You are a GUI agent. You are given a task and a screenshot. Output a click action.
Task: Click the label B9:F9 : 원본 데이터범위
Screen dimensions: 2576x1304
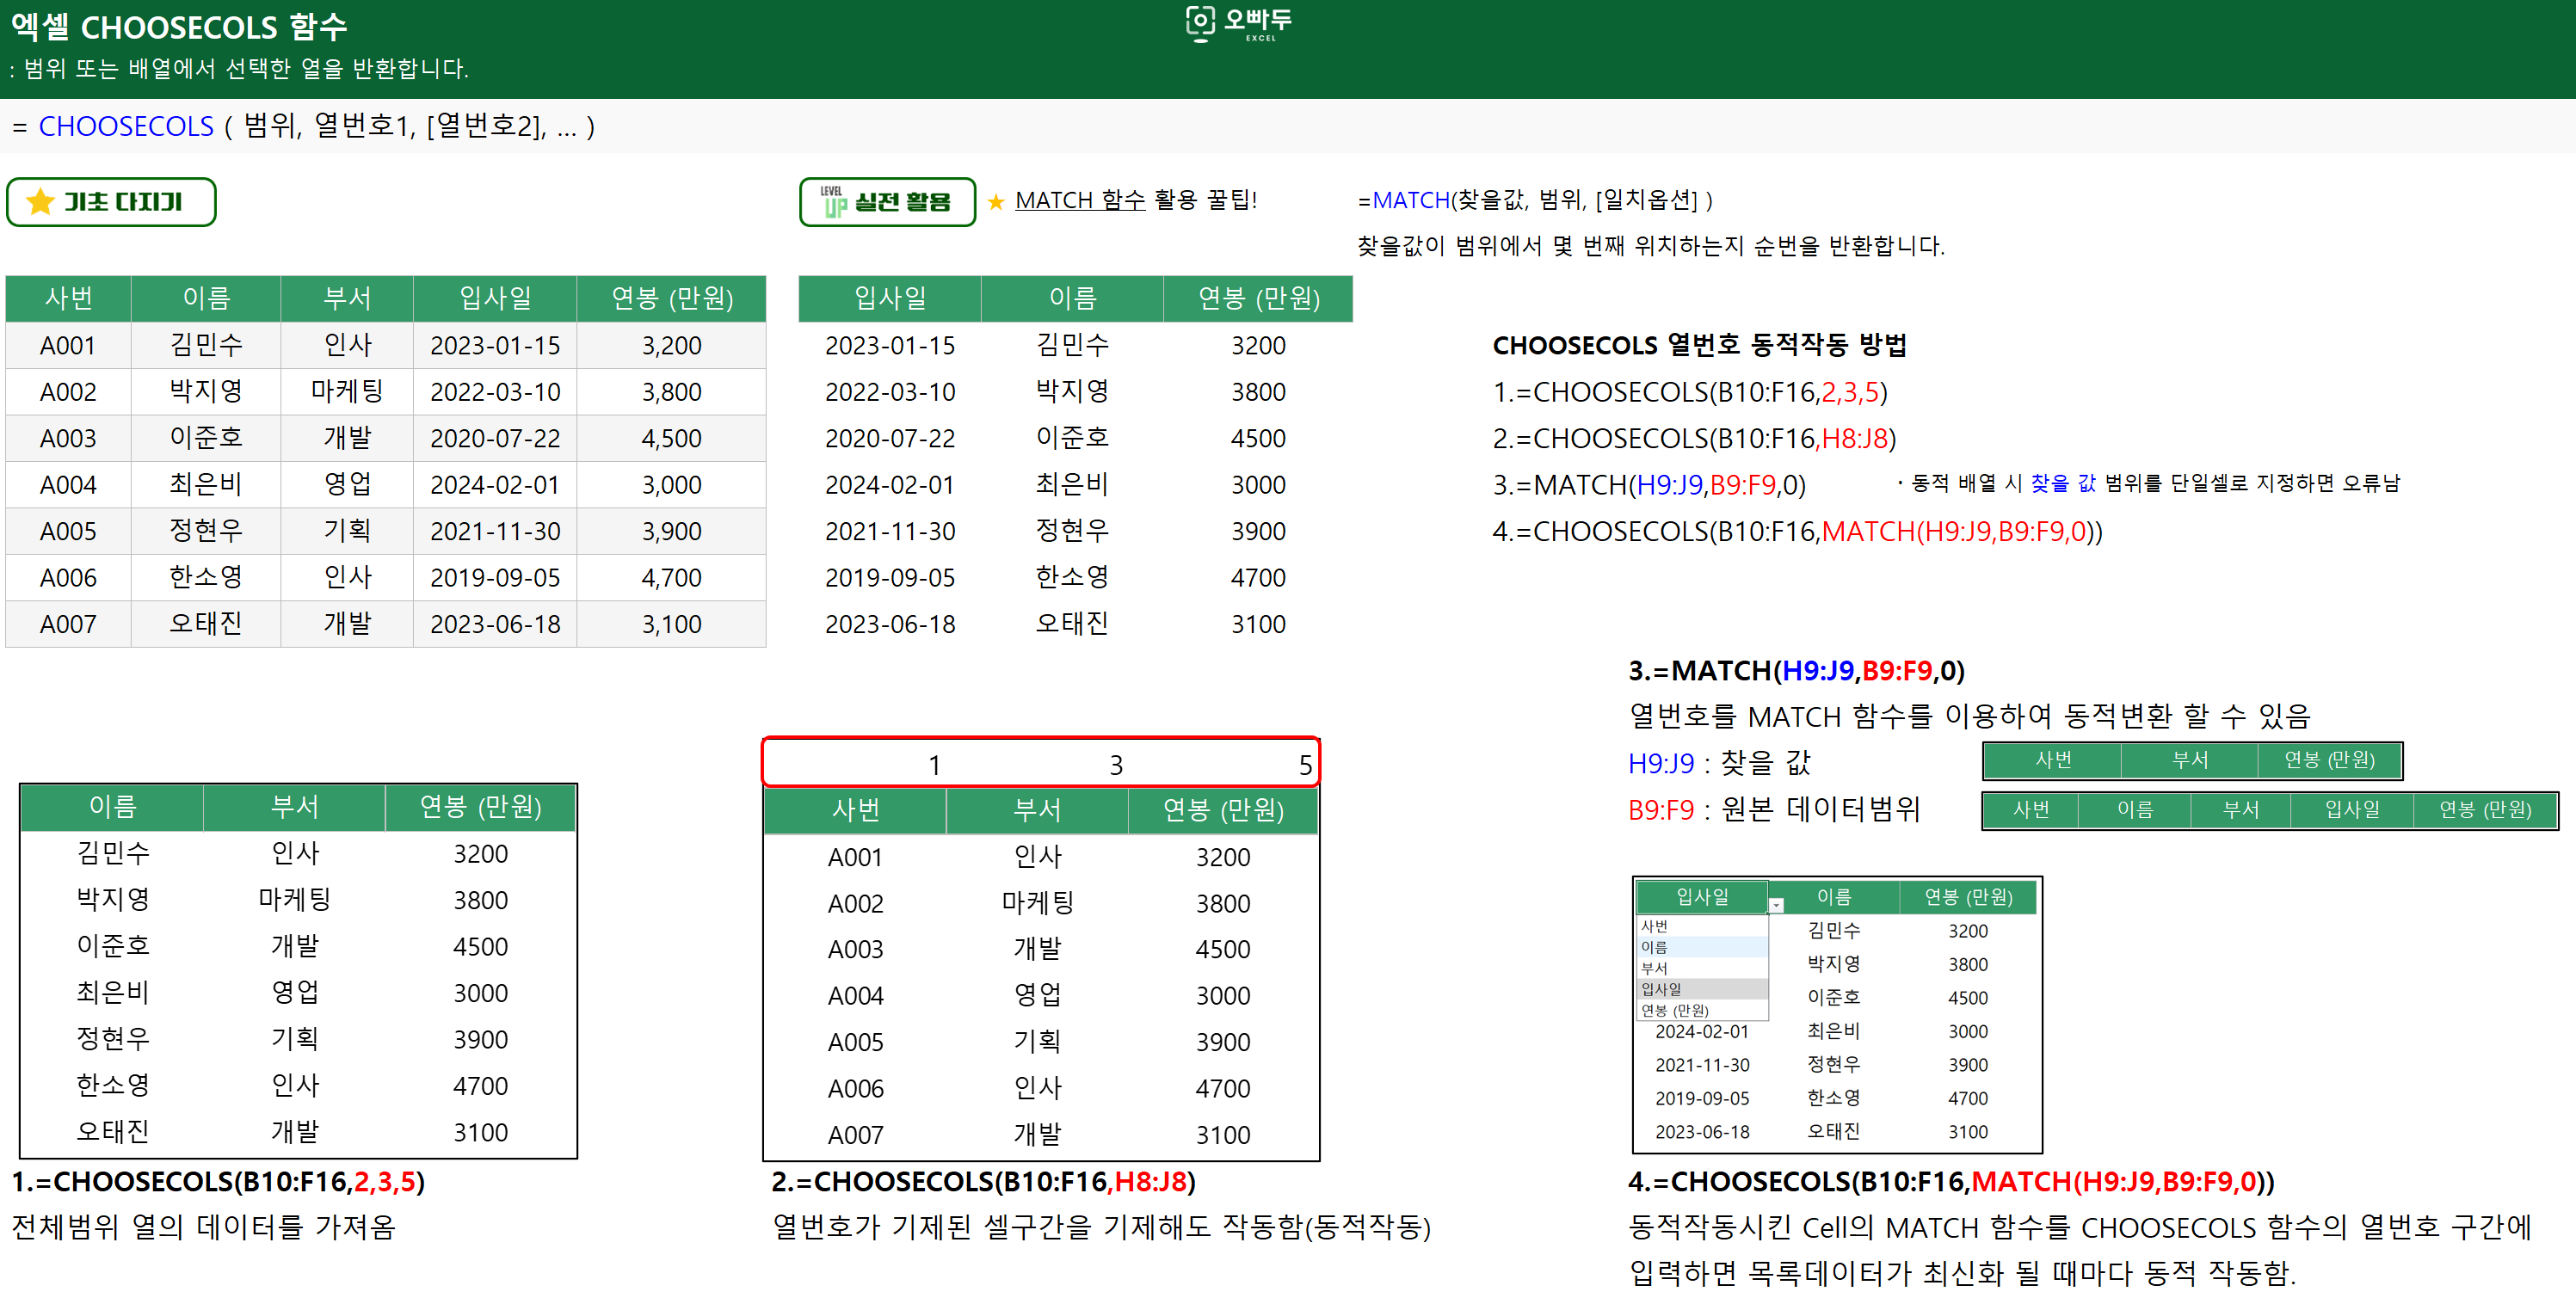tap(1774, 809)
